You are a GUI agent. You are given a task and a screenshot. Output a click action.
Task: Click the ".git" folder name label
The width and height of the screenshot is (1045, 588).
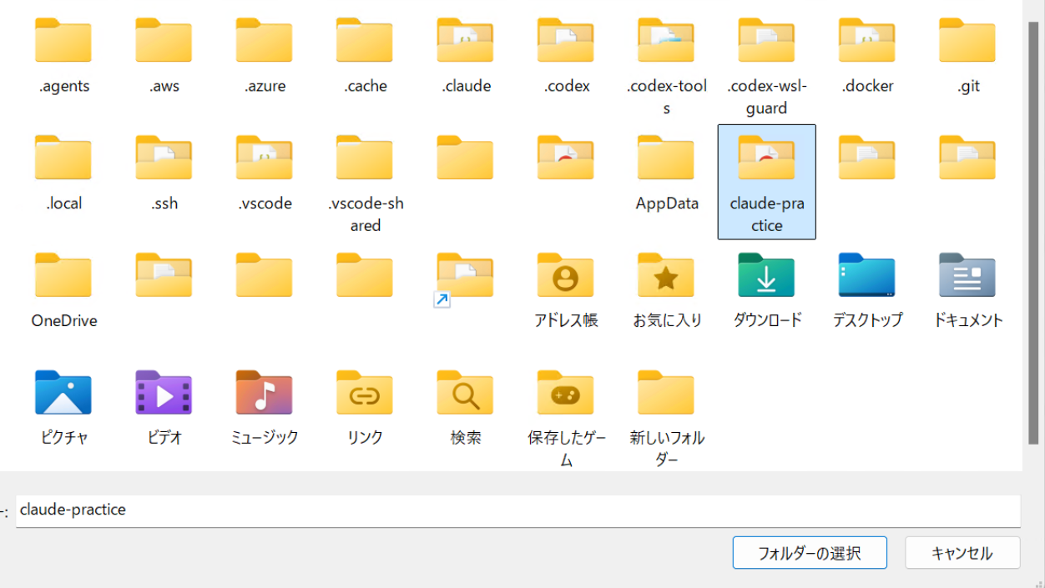click(968, 86)
